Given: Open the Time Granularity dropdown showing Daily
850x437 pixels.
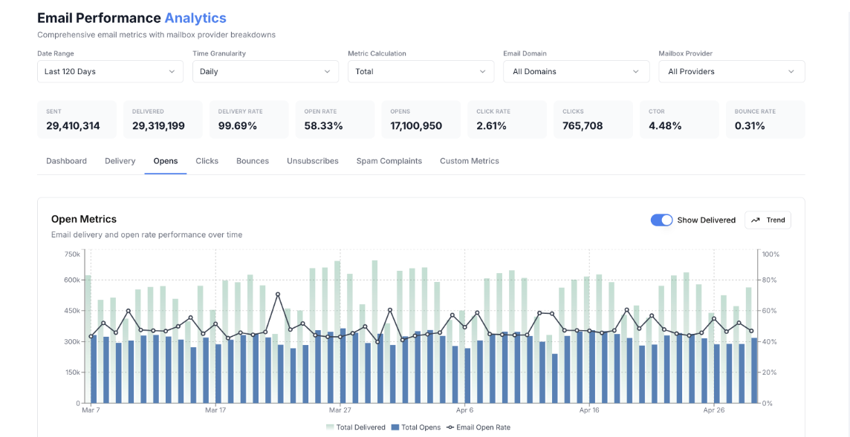Looking at the screenshot, I should pos(266,71).
